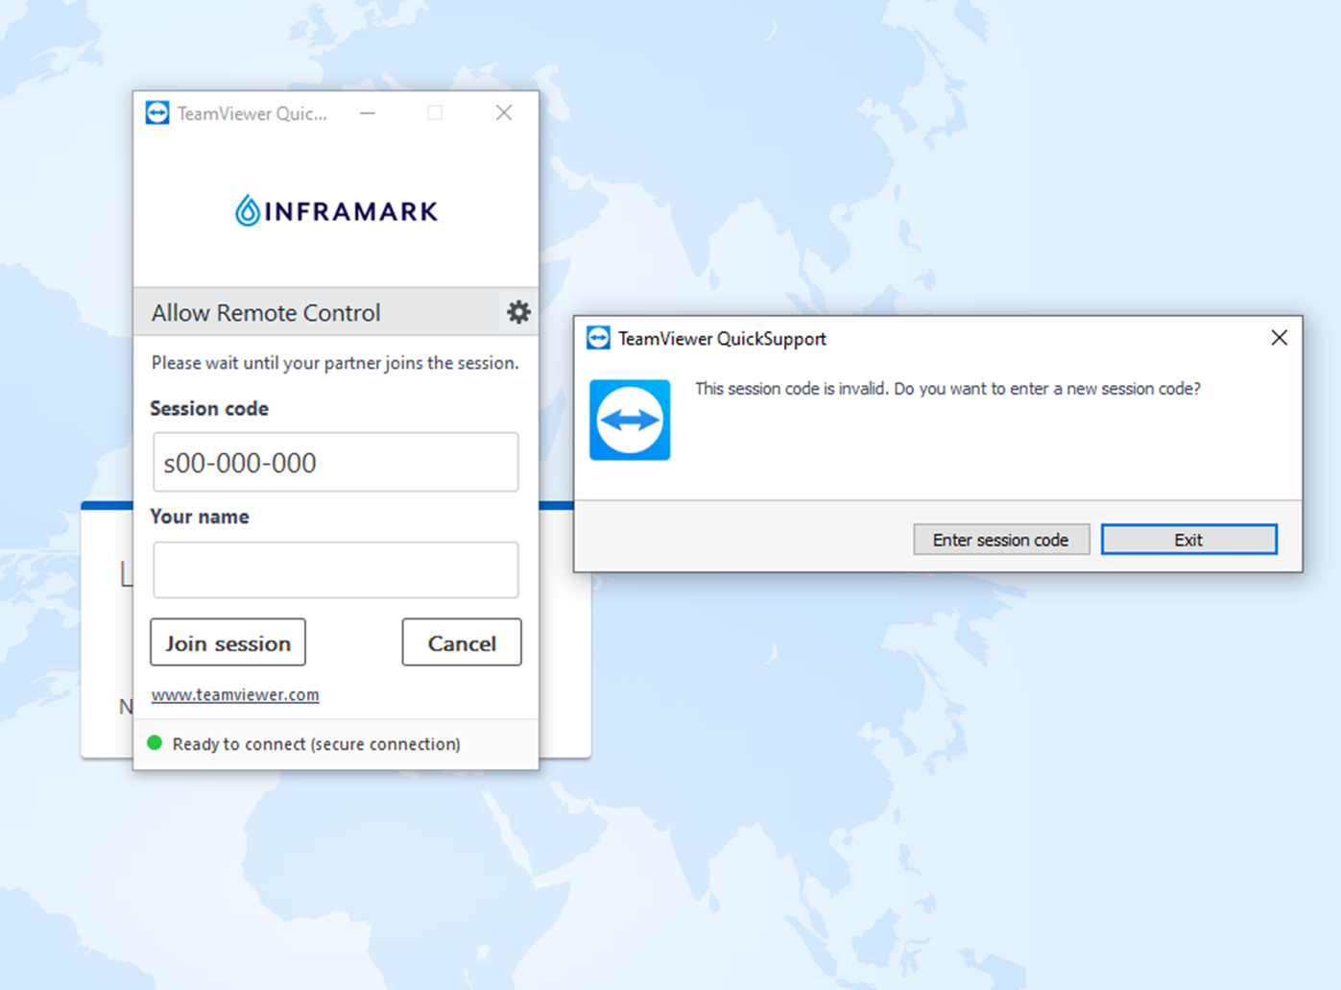Click the green ready status indicator
The height and width of the screenshot is (990, 1341).
tap(155, 743)
